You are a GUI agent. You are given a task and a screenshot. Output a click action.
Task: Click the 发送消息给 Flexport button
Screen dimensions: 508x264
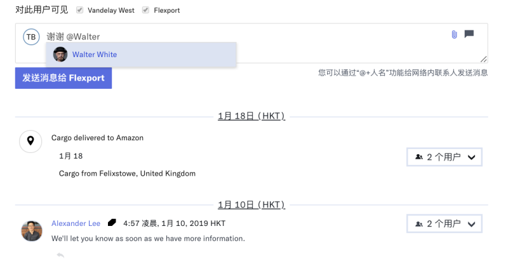point(63,78)
